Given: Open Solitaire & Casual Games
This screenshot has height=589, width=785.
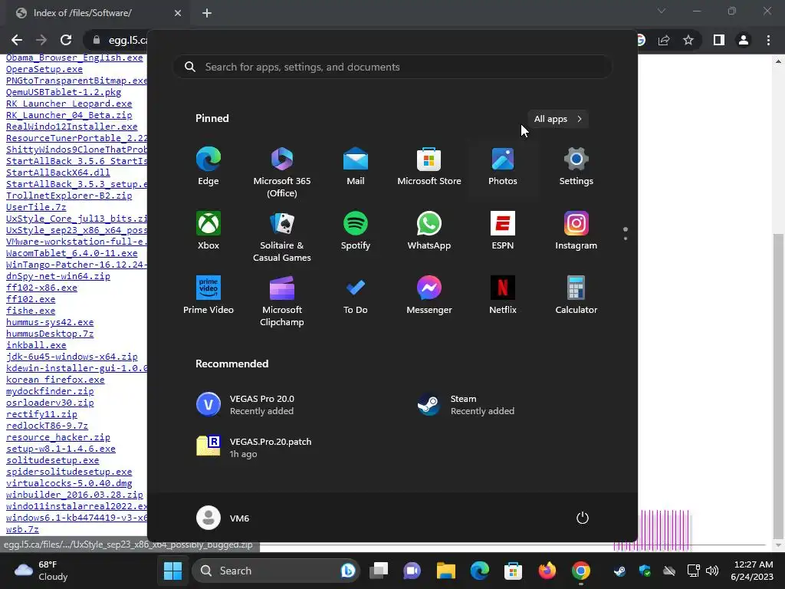Looking at the screenshot, I should point(282,236).
